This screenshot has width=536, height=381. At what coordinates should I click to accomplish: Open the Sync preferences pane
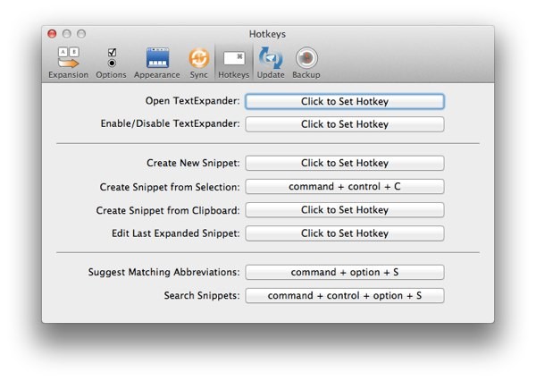[198, 63]
